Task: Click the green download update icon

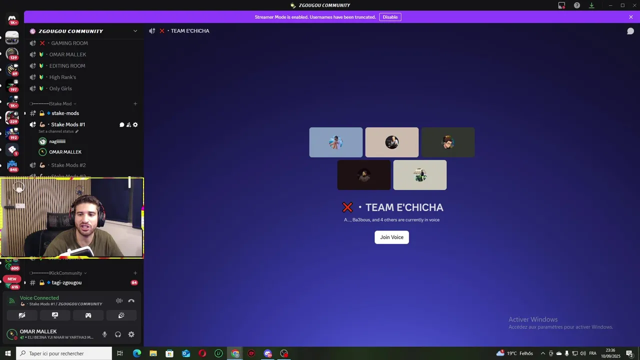Action: click(591, 5)
